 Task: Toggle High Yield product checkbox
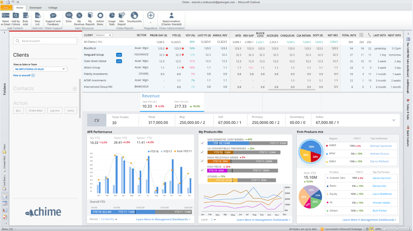coord(202,170)
